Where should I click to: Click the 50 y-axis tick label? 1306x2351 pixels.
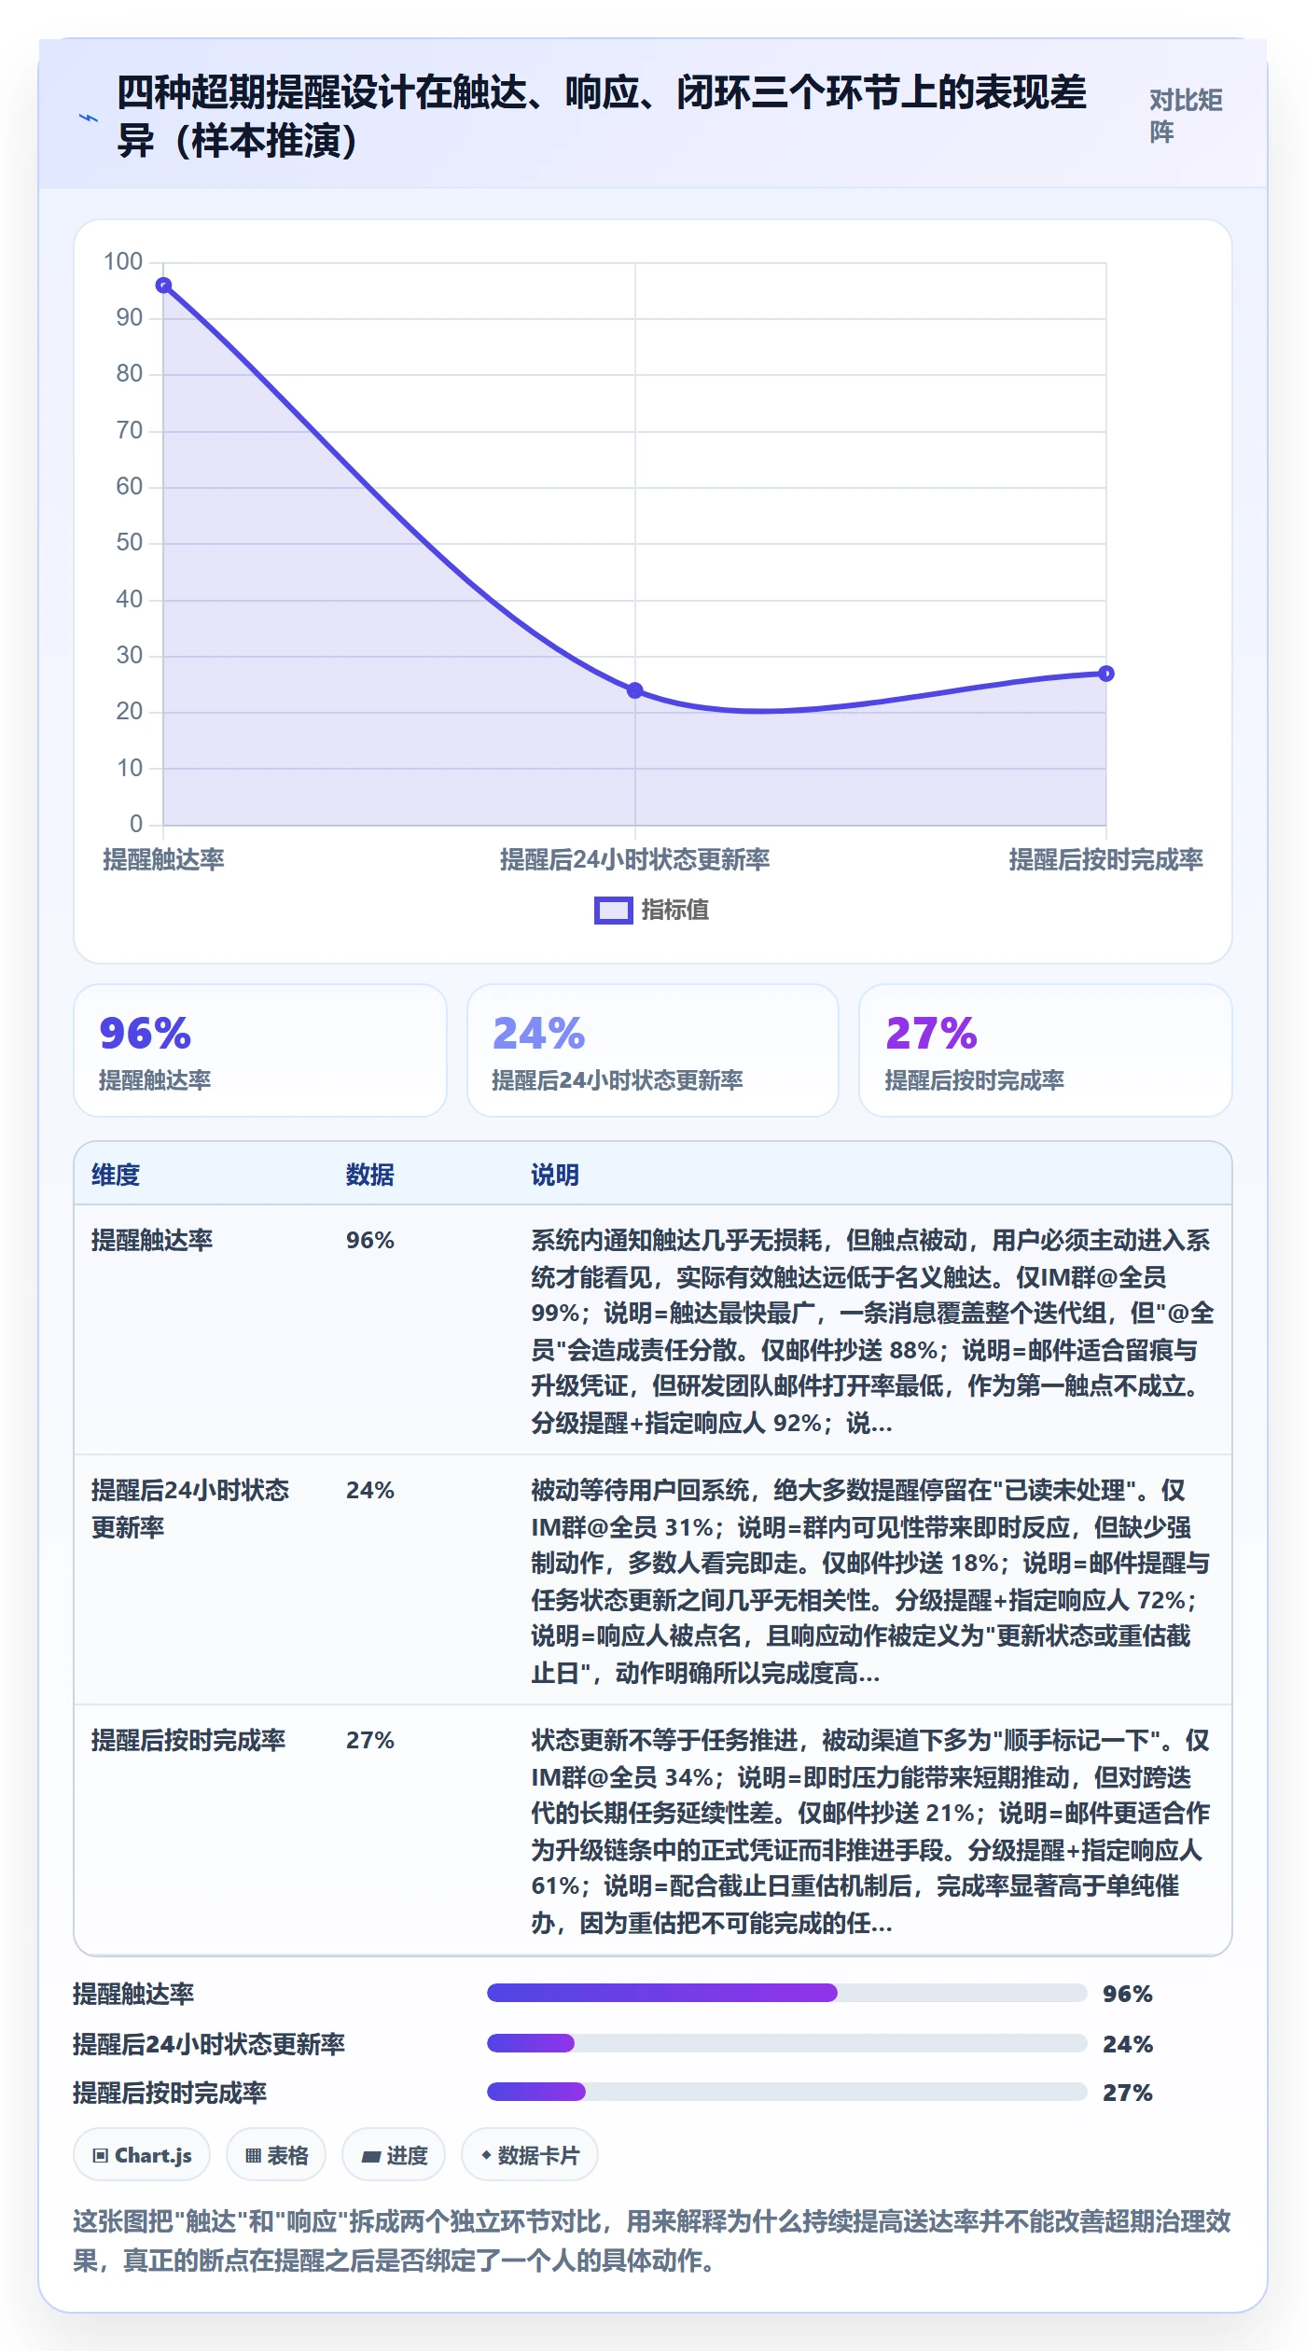click(x=130, y=543)
